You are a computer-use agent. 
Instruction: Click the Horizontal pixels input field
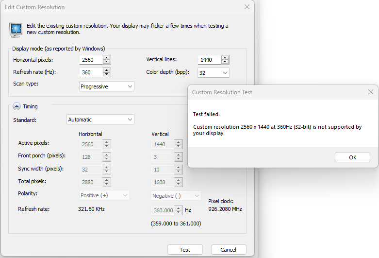click(91, 60)
